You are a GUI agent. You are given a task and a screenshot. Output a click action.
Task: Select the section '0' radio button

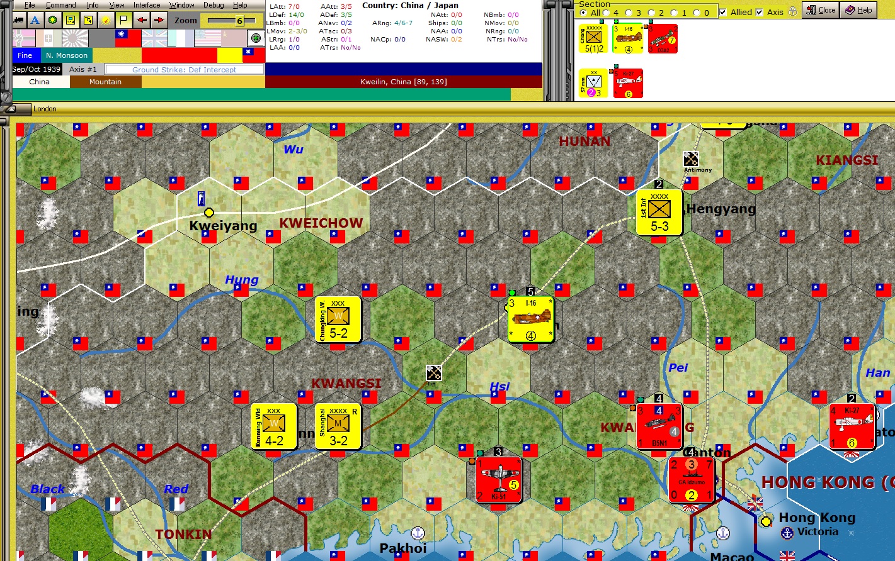(697, 13)
